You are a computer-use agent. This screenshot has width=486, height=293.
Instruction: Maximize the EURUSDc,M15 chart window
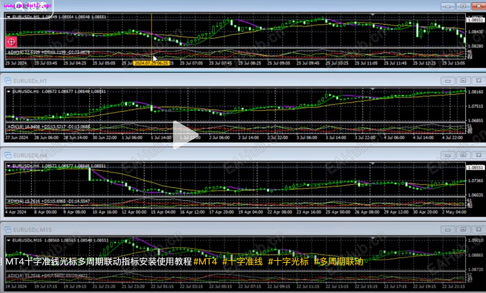tap(463, 230)
